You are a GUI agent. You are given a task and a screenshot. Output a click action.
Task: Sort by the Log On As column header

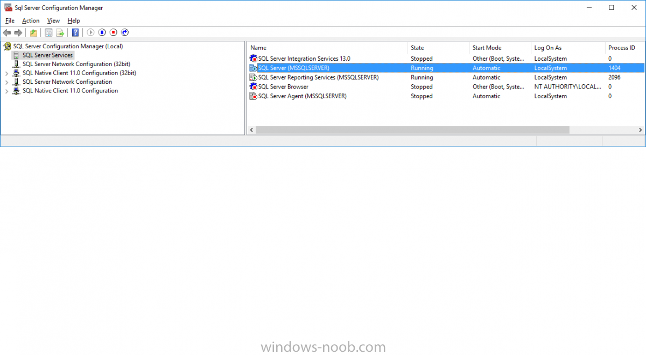(567, 48)
